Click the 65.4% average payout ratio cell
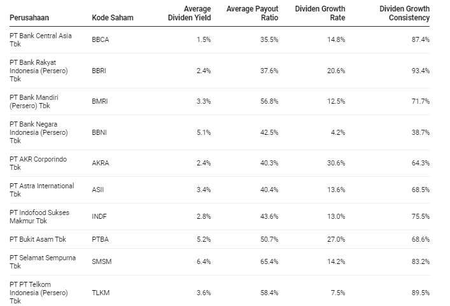 coord(269,261)
